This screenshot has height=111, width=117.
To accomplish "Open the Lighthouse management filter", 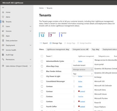I will (x=58, y=49).
